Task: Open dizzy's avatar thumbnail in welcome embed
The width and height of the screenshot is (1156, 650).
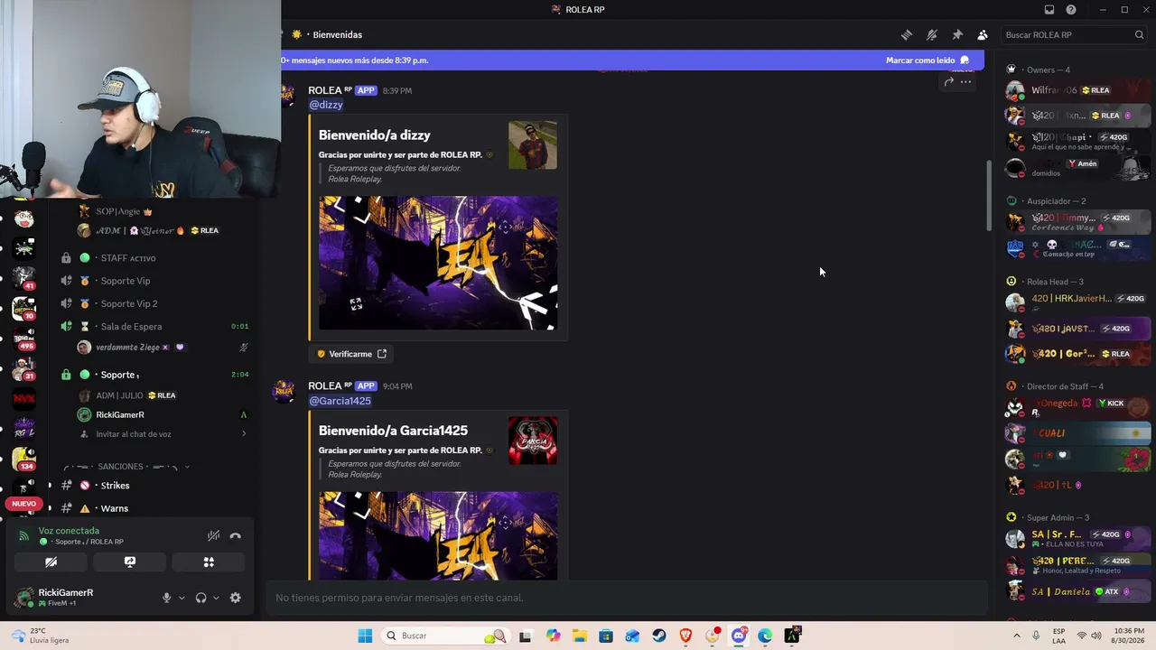Action: pyautogui.click(x=533, y=145)
